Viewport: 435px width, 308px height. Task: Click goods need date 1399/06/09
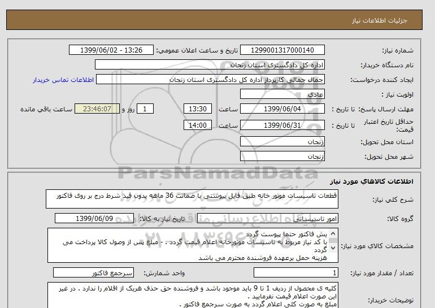coord(94,218)
